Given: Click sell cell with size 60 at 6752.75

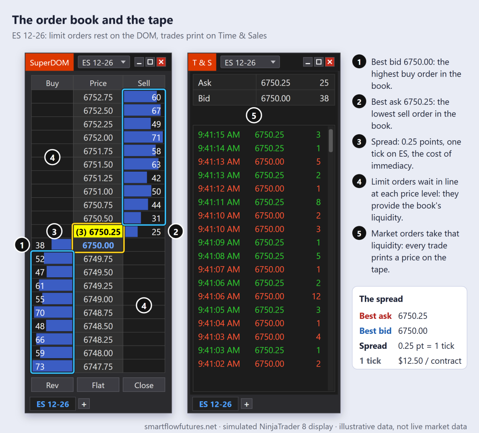Looking at the screenshot, I should 144,97.
